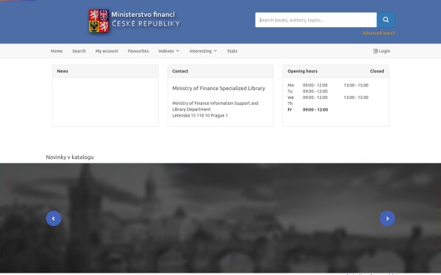The width and height of the screenshot is (441, 275).
Task: Click the magnifier search button
Action: pyautogui.click(x=386, y=20)
